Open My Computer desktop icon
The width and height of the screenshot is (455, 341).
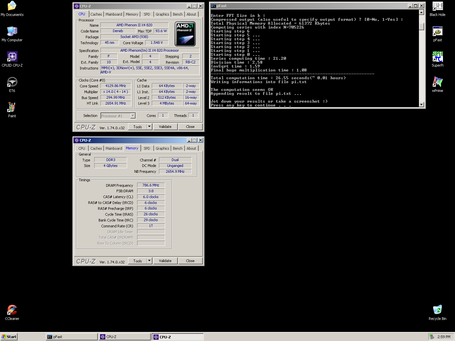coord(12,34)
